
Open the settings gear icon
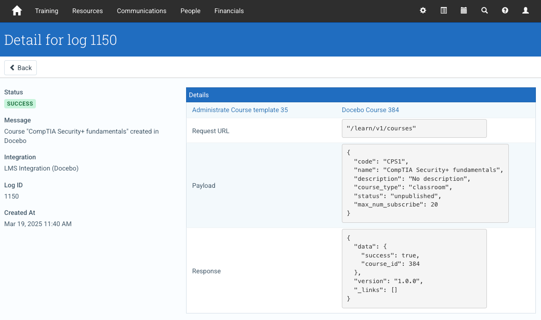click(x=423, y=11)
